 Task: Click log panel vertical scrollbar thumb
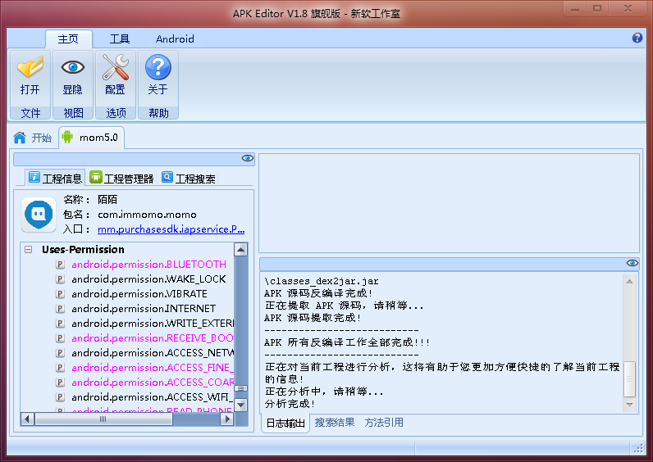(630, 378)
